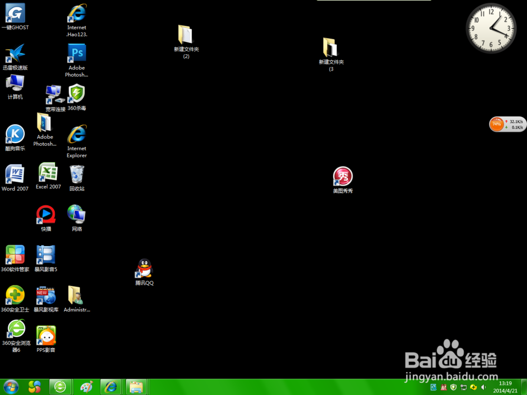Open Windows Explorer folder in taskbar
Image resolution: width=527 pixels, height=395 pixels.
coord(136,387)
